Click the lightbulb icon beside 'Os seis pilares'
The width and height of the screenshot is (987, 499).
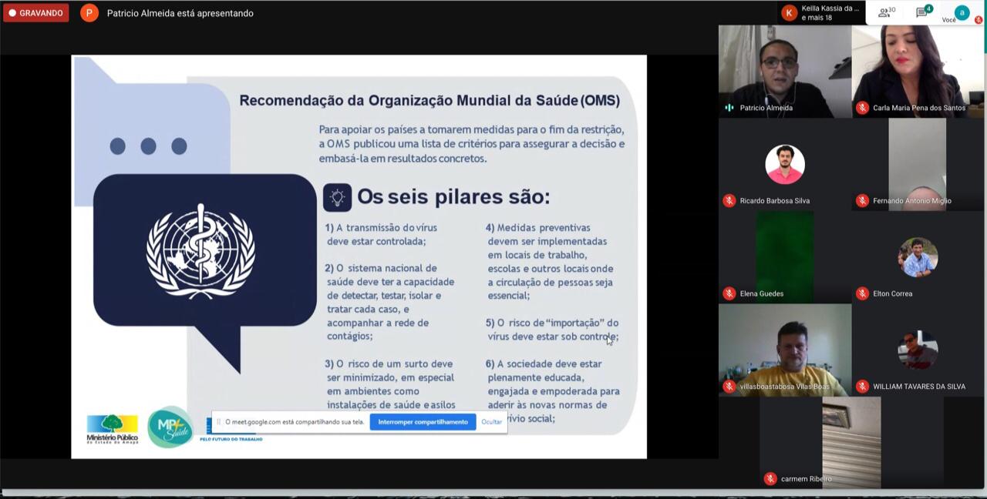[337, 197]
